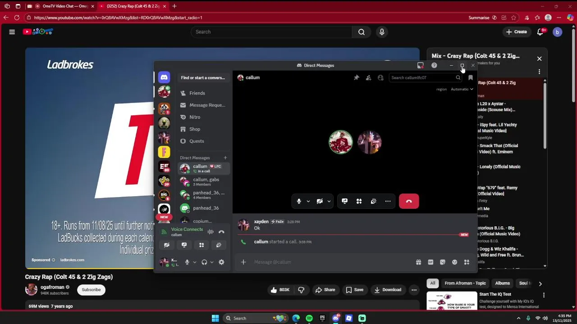
Task: Open Shop in Discord sidebar
Action: click(203, 129)
